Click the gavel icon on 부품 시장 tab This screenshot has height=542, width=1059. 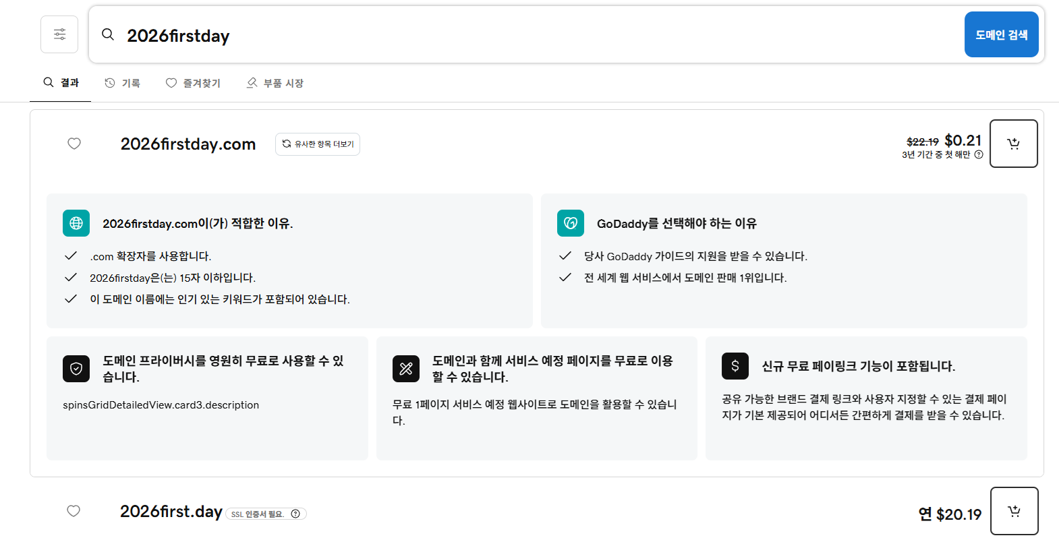click(x=252, y=83)
